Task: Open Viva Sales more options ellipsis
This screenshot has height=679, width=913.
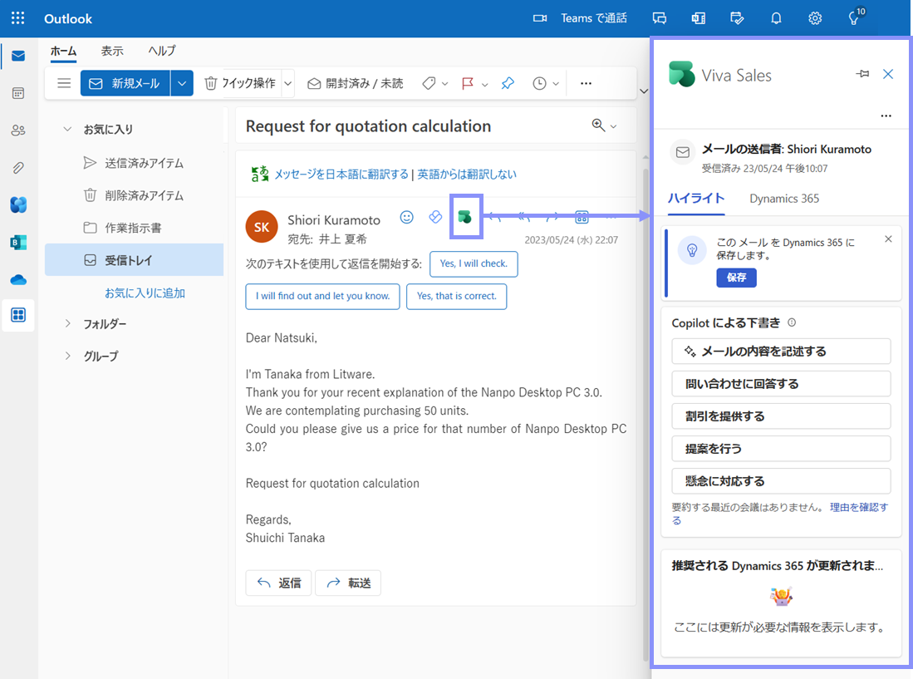Action: point(886,116)
